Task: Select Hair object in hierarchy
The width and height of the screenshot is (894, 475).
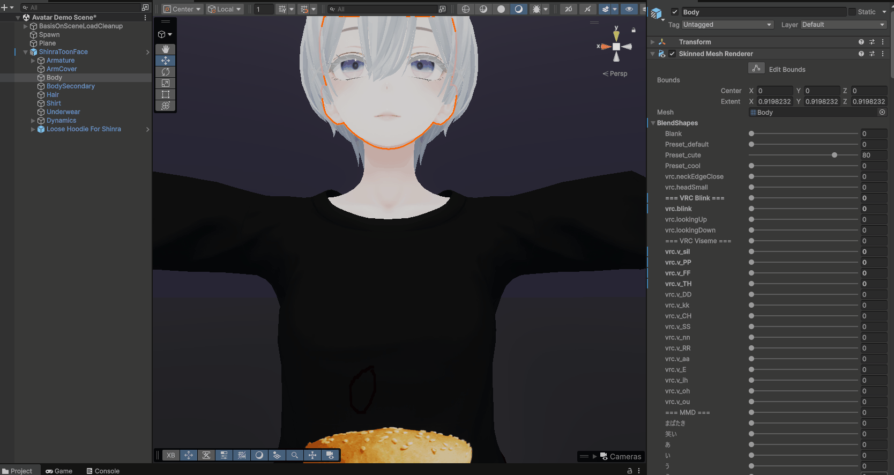Action: click(53, 95)
